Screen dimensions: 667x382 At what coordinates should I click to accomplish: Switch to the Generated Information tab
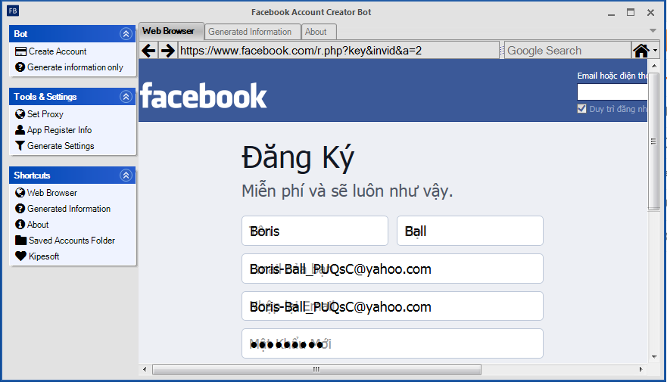253,32
